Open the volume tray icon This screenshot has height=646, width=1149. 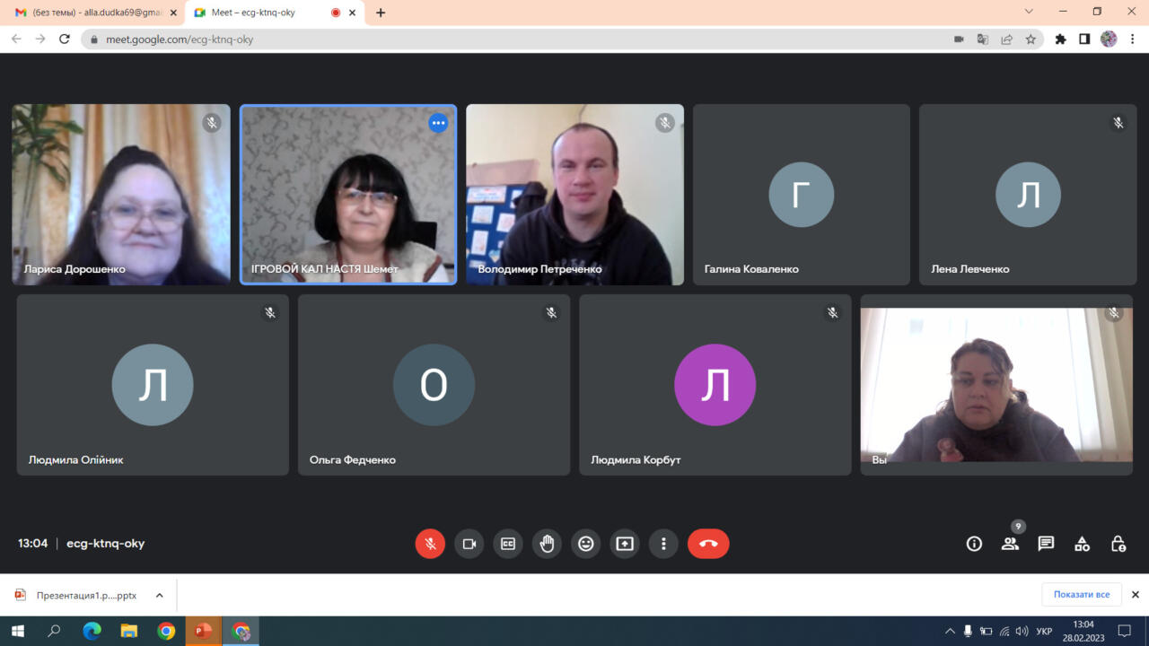tap(1022, 631)
